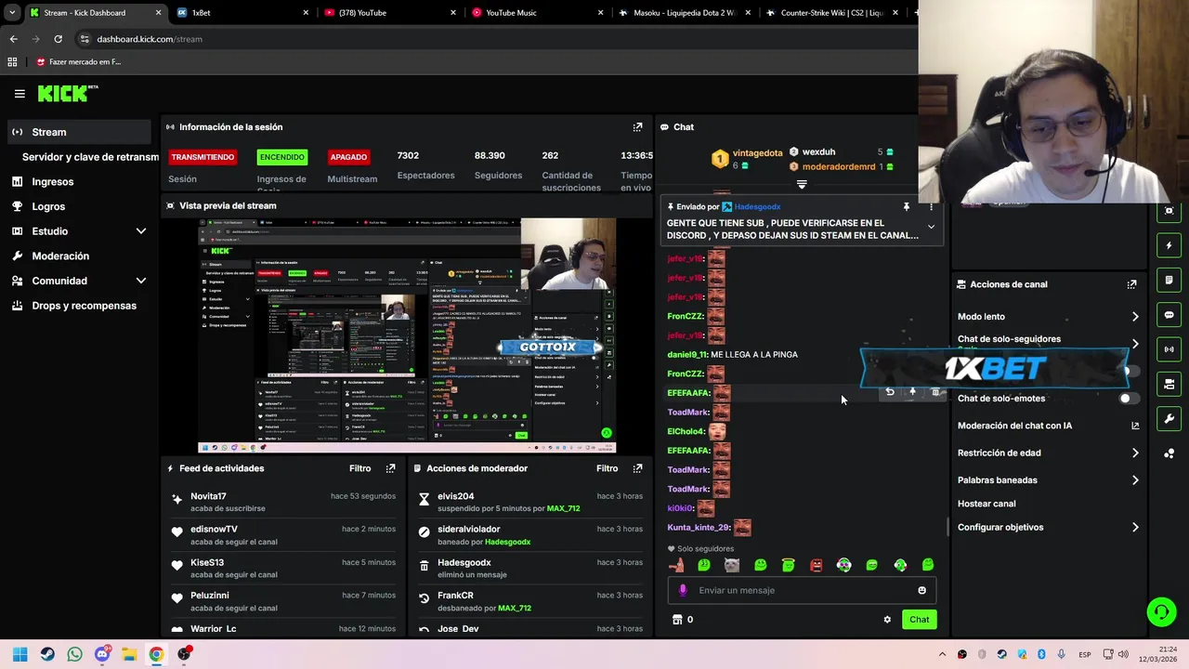
Task: Click the stream preview thumbnail
Action: coord(407,335)
